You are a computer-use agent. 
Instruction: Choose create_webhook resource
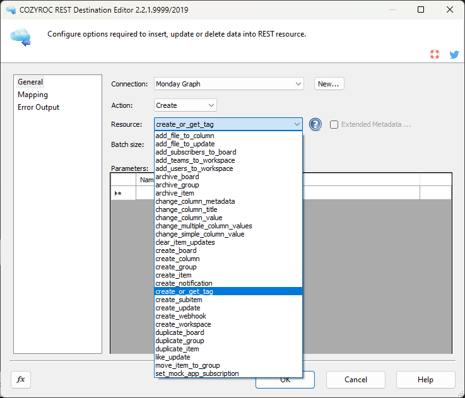click(x=228, y=316)
